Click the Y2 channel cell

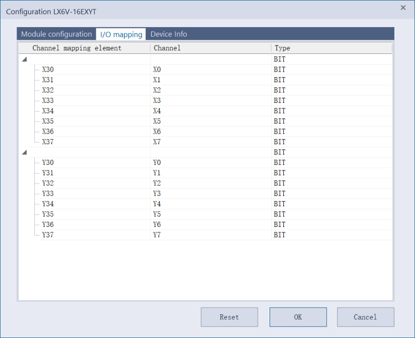(157, 183)
